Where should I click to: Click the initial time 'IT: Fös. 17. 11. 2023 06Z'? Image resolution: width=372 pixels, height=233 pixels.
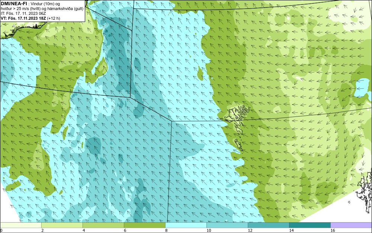coord(23,13)
